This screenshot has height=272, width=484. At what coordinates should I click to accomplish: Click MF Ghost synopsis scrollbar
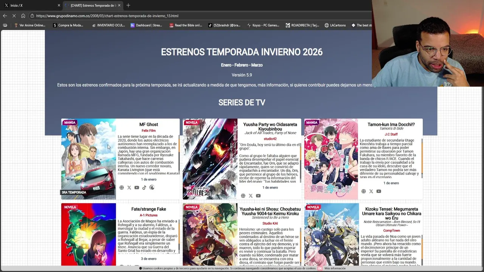179,154
